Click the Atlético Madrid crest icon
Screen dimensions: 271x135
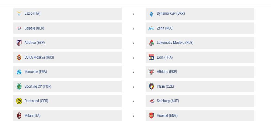[19, 43]
